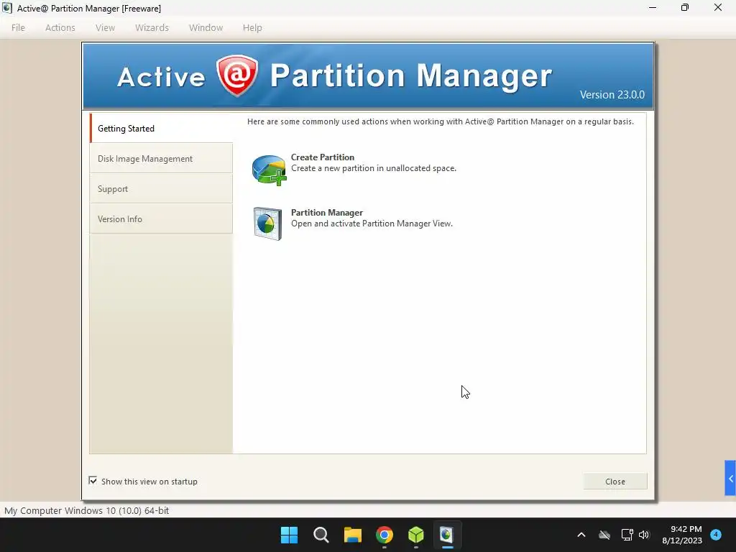
Task: Click the Partition Manager view icon
Action: click(x=267, y=224)
